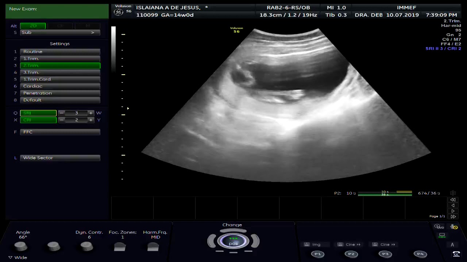467x262 pixels.
Task: Click the Dyn. Contr. rotary knob
Action: [86, 246]
